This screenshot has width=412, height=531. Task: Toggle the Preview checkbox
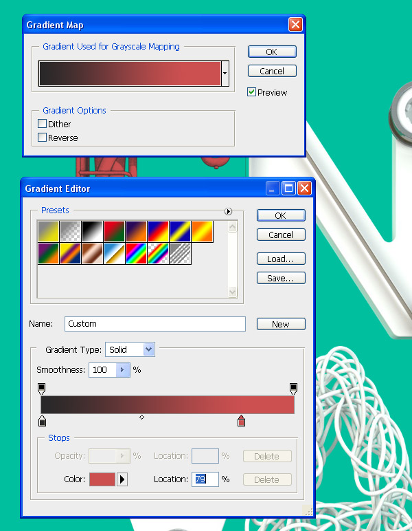tap(251, 91)
